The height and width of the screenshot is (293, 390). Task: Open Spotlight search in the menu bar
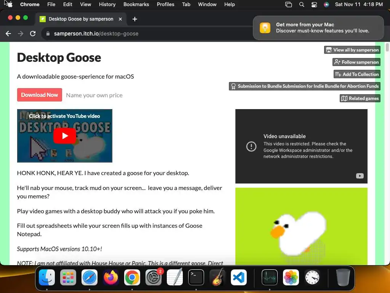tap(302, 5)
